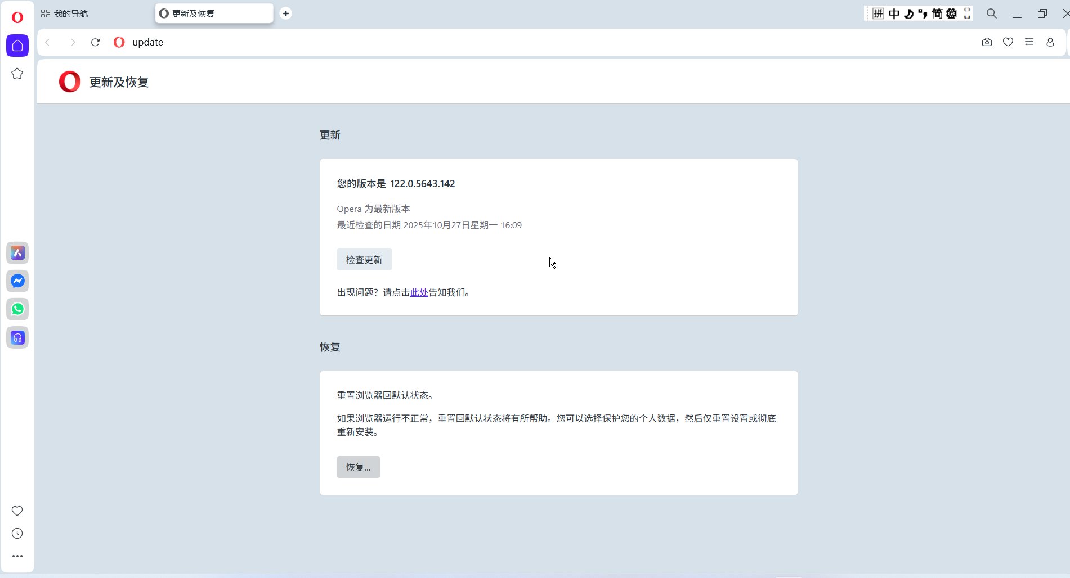Open the 此处 feedback link
Viewport: 1070px width, 578px height.
pyautogui.click(x=419, y=292)
